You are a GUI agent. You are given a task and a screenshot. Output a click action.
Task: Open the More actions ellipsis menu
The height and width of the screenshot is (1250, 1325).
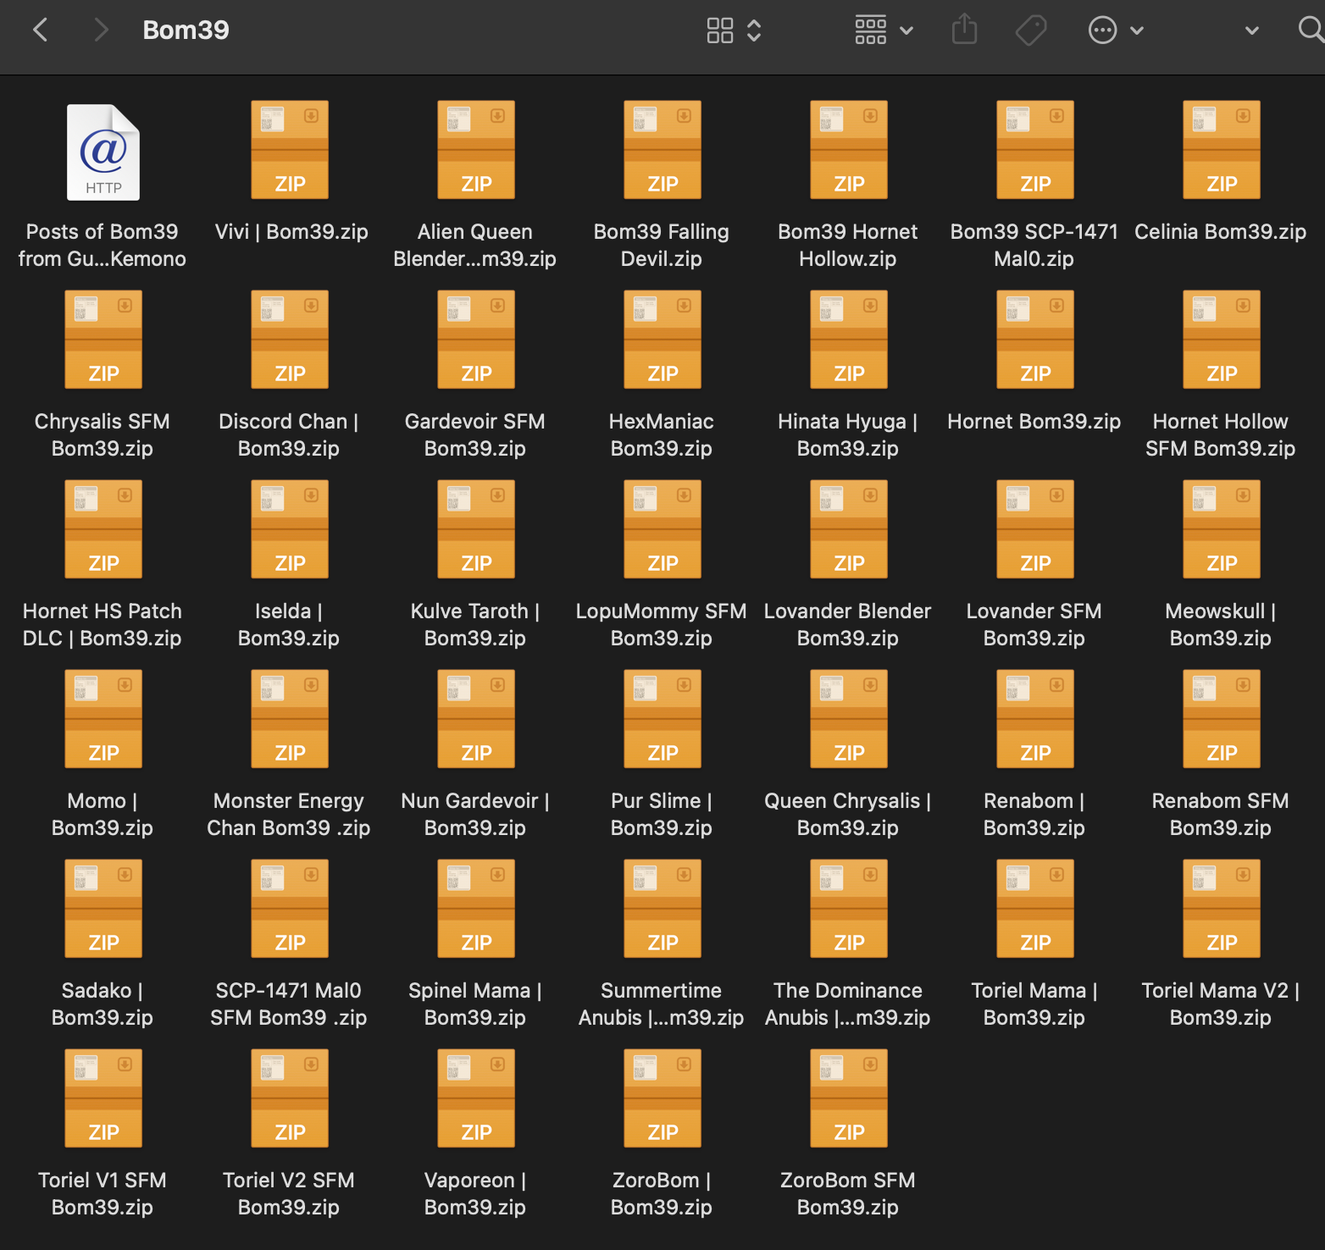[x=1116, y=30]
